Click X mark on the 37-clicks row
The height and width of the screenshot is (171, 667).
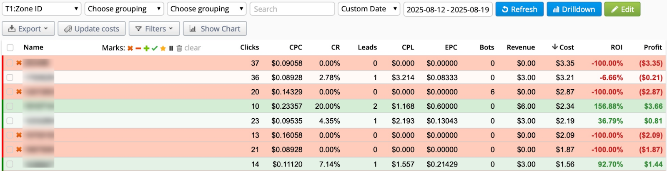(19, 63)
